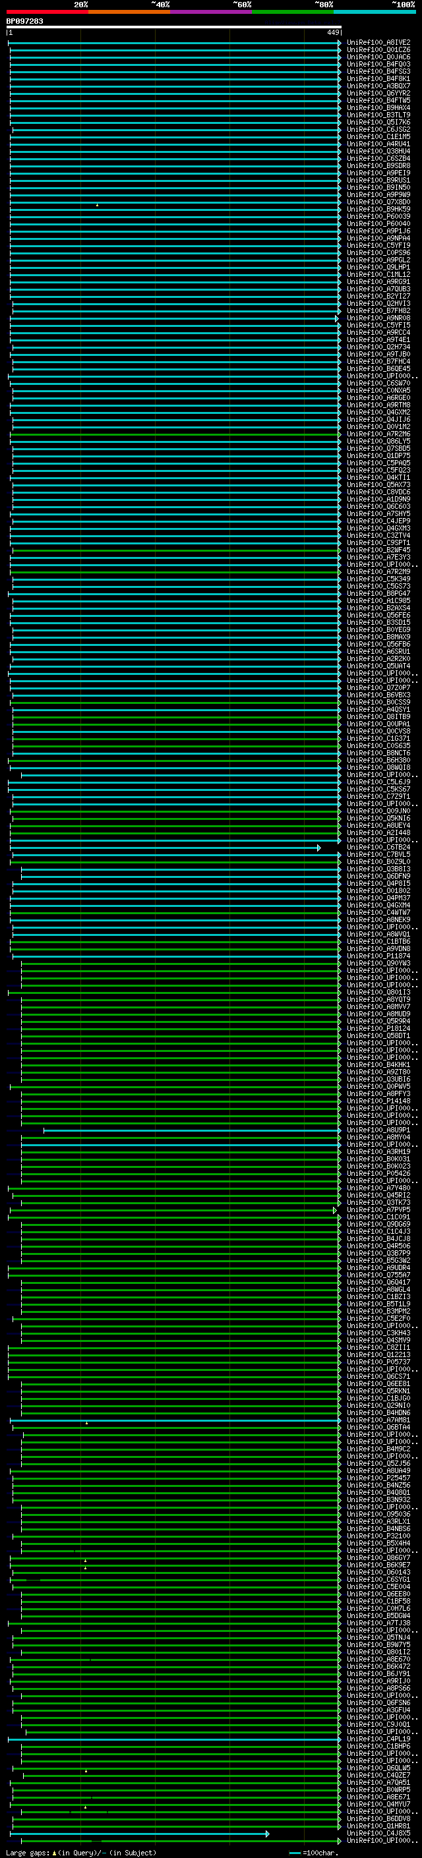Select label UniRef100_B6QE45

point(378,368)
